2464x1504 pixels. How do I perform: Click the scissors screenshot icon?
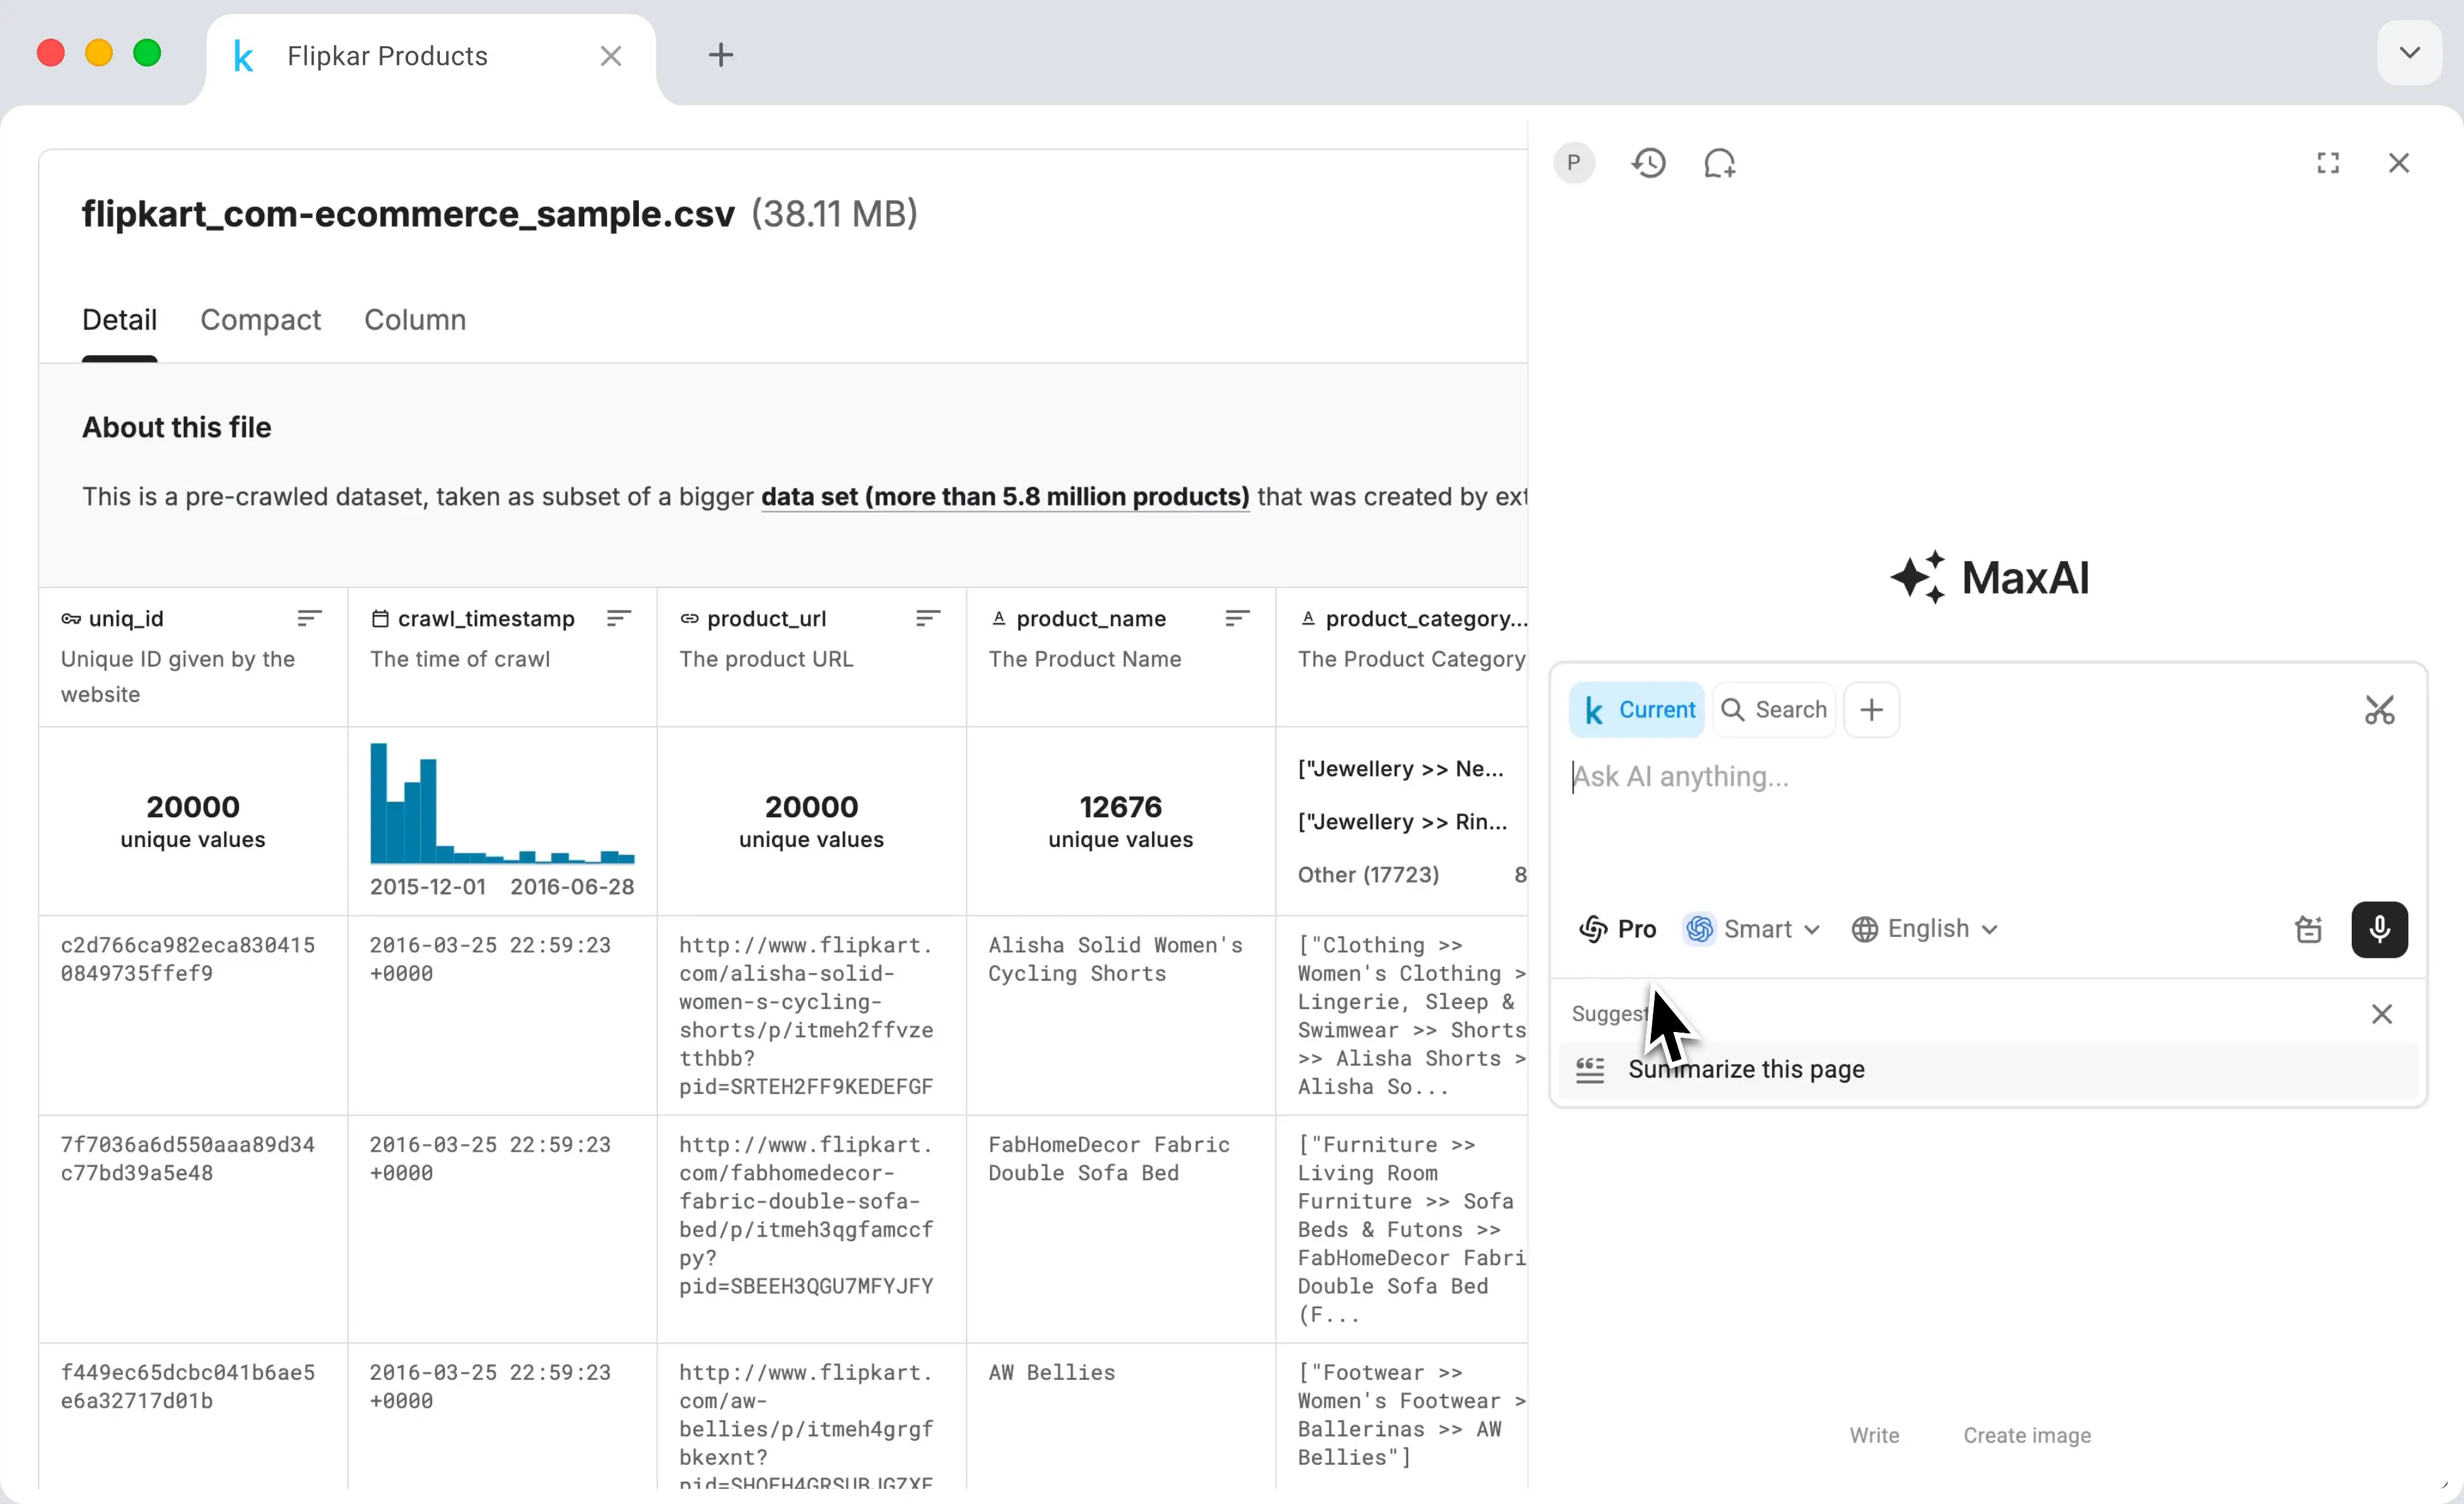click(x=2380, y=710)
